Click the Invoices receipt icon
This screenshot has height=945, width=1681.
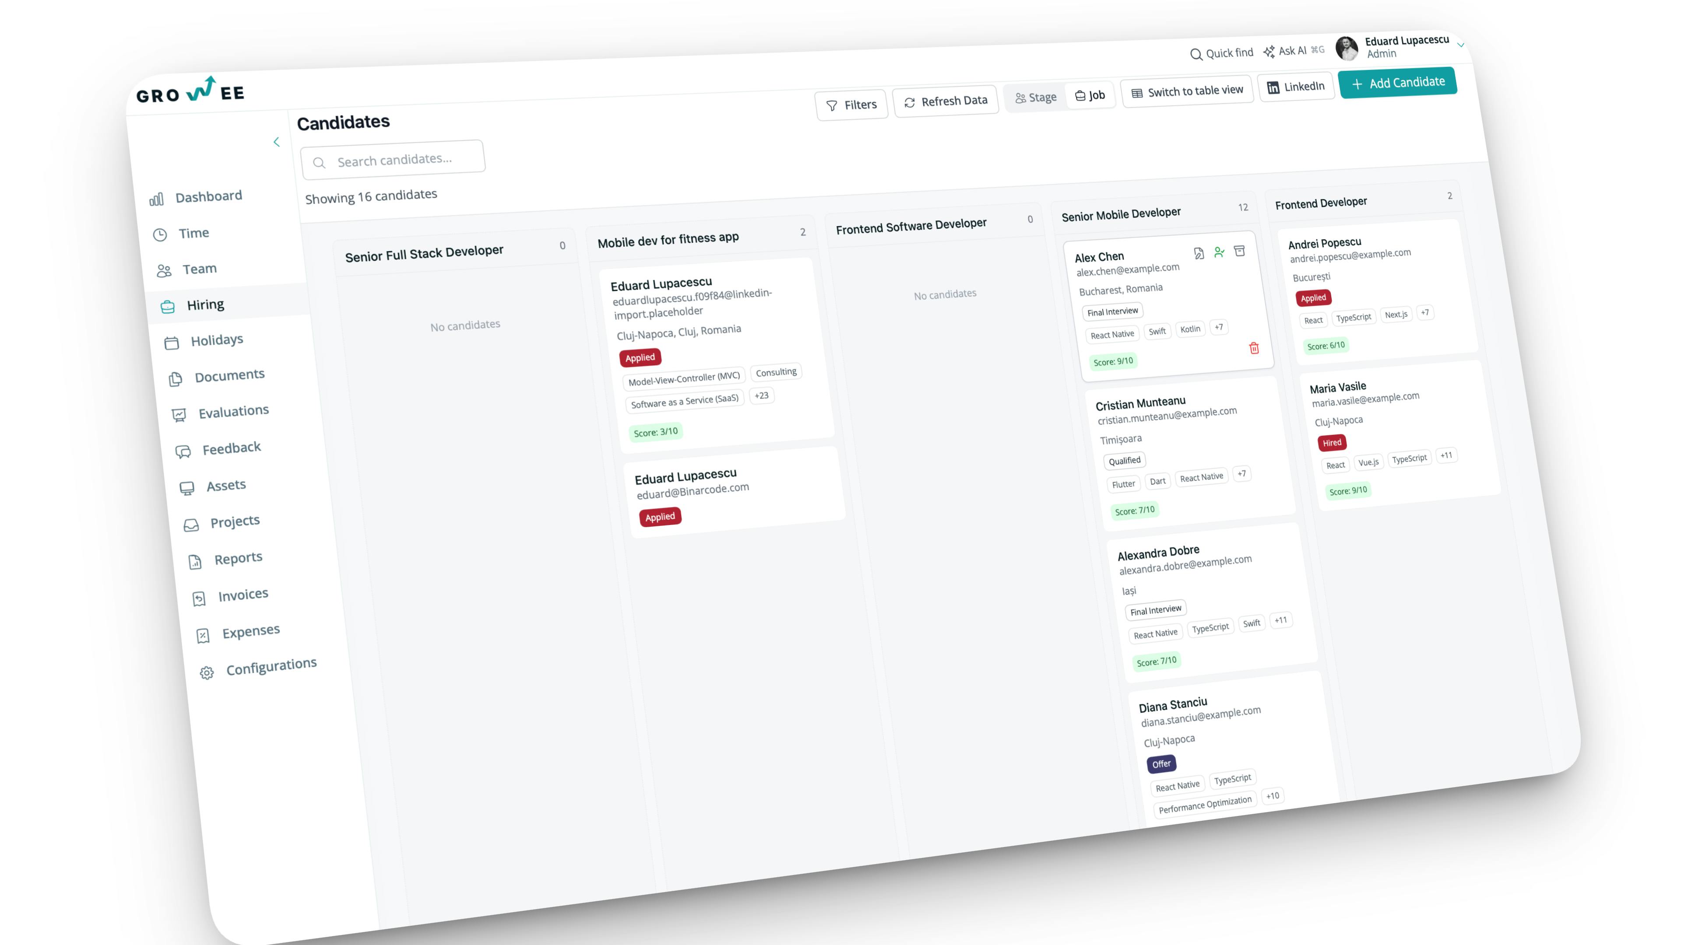pyautogui.click(x=199, y=598)
